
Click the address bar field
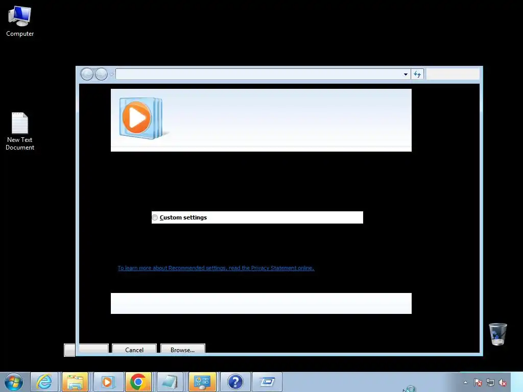259,74
